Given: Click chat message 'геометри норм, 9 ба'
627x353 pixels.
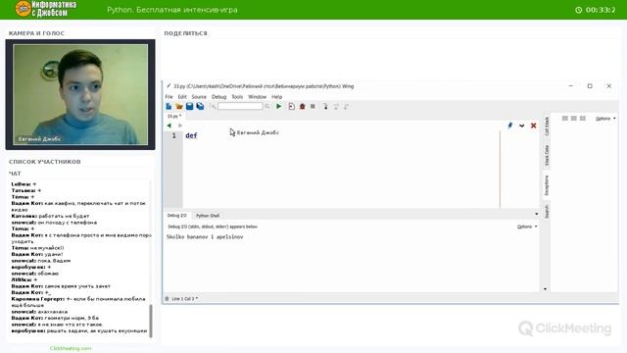Looking at the screenshot, I should point(72,318).
